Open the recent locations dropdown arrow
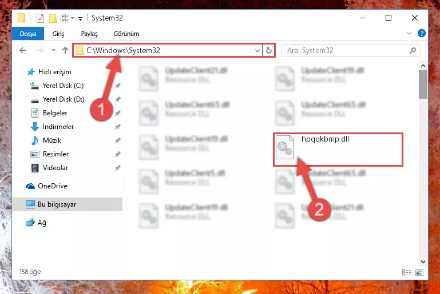This screenshot has width=440, height=294. 53,50
